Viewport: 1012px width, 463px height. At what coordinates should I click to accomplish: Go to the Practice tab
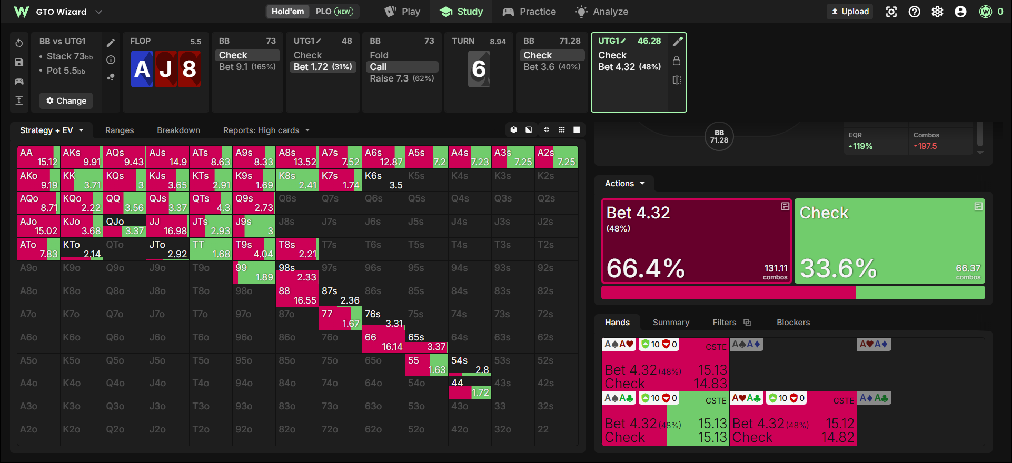(529, 12)
